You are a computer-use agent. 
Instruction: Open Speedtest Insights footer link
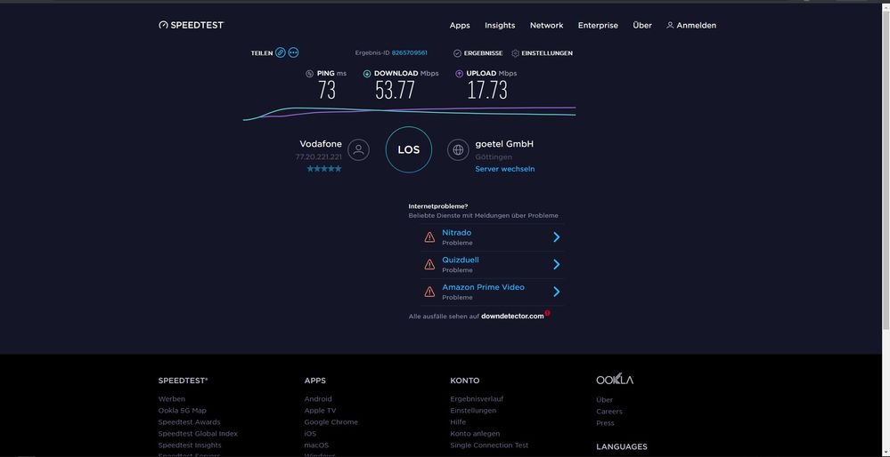pos(190,445)
